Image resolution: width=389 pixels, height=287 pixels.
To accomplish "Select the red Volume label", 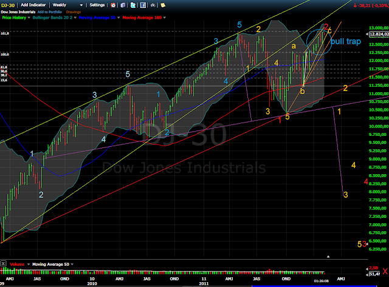I will pyautogui.click(x=17, y=264).
